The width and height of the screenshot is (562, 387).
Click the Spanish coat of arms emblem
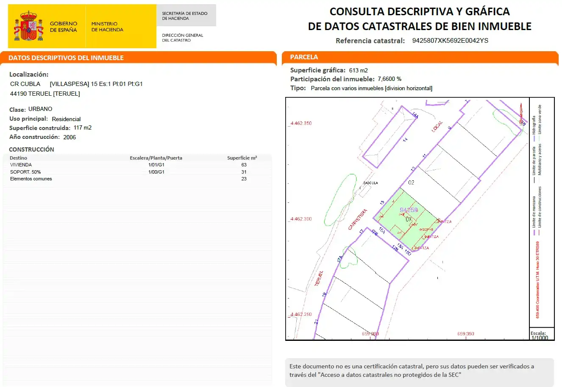(x=29, y=26)
